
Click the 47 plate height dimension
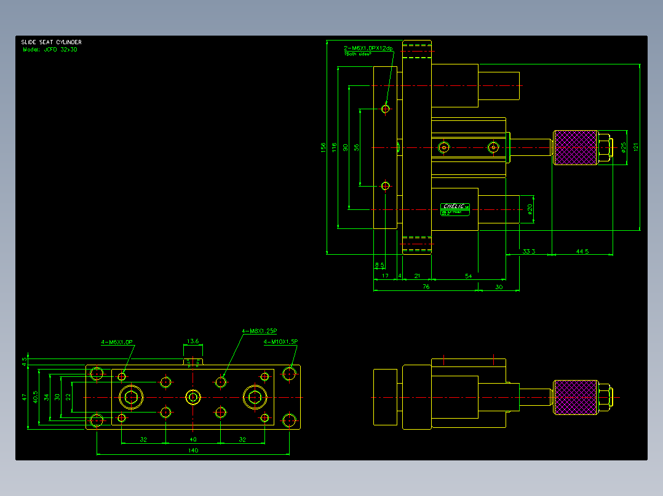tap(25, 397)
